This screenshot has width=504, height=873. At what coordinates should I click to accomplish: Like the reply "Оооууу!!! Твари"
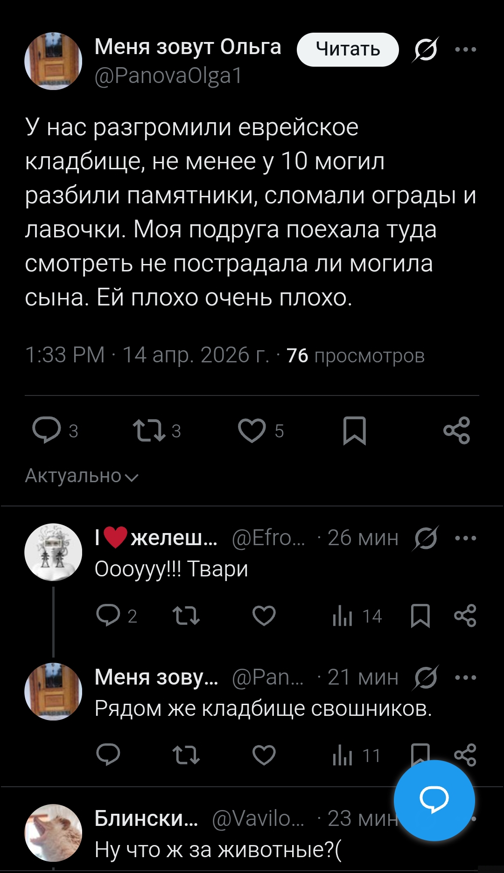click(x=264, y=616)
